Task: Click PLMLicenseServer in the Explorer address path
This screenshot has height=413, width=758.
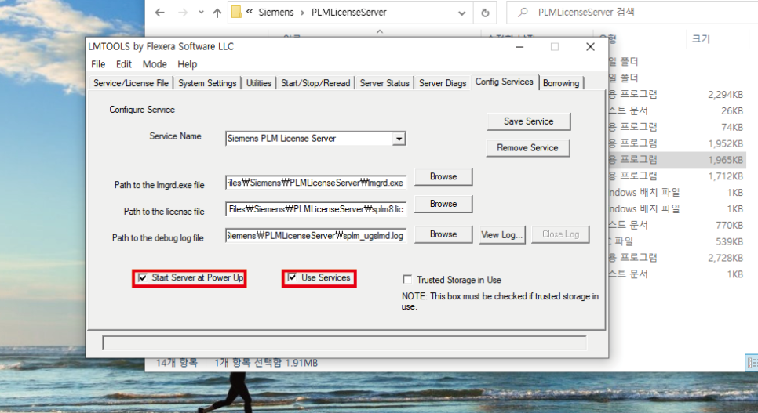Action: tap(349, 13)
